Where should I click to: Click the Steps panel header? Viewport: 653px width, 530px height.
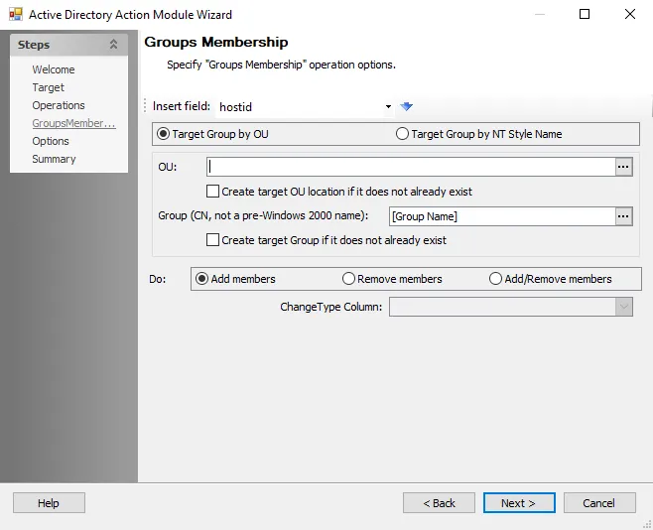click(x=68, y=45)
